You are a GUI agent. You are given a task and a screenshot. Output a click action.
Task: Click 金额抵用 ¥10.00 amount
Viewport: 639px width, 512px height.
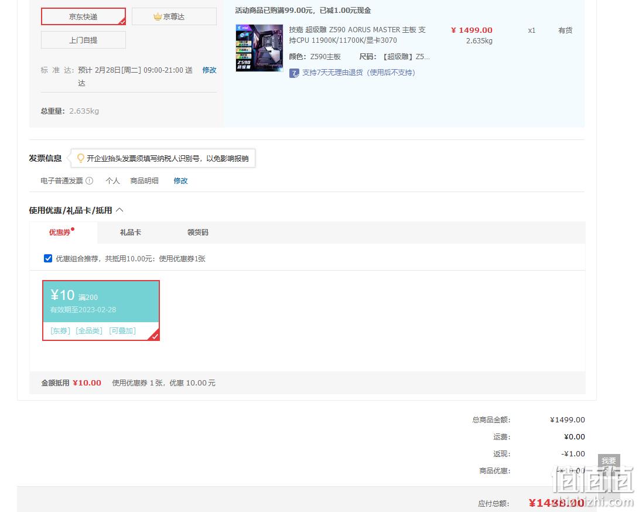pos(87,383)
